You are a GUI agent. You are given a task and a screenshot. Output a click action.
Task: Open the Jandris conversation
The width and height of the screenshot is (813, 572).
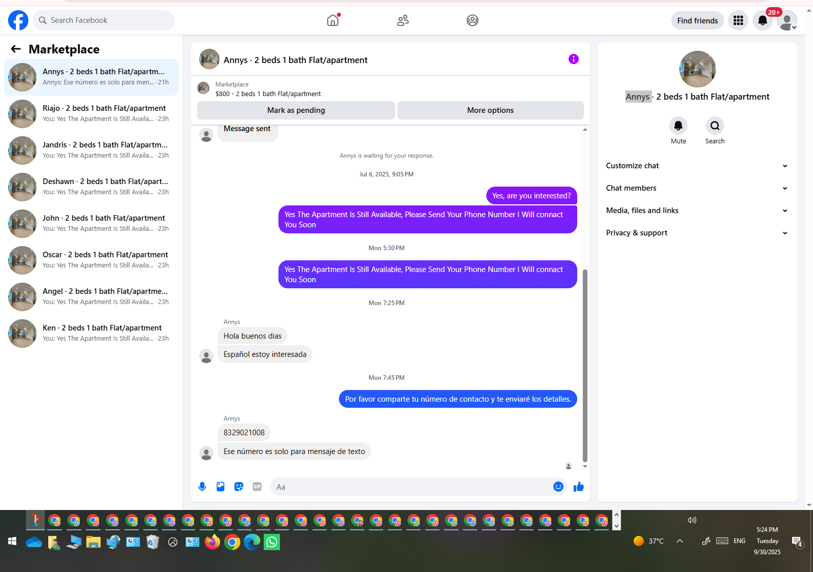(x=91, y=150)
